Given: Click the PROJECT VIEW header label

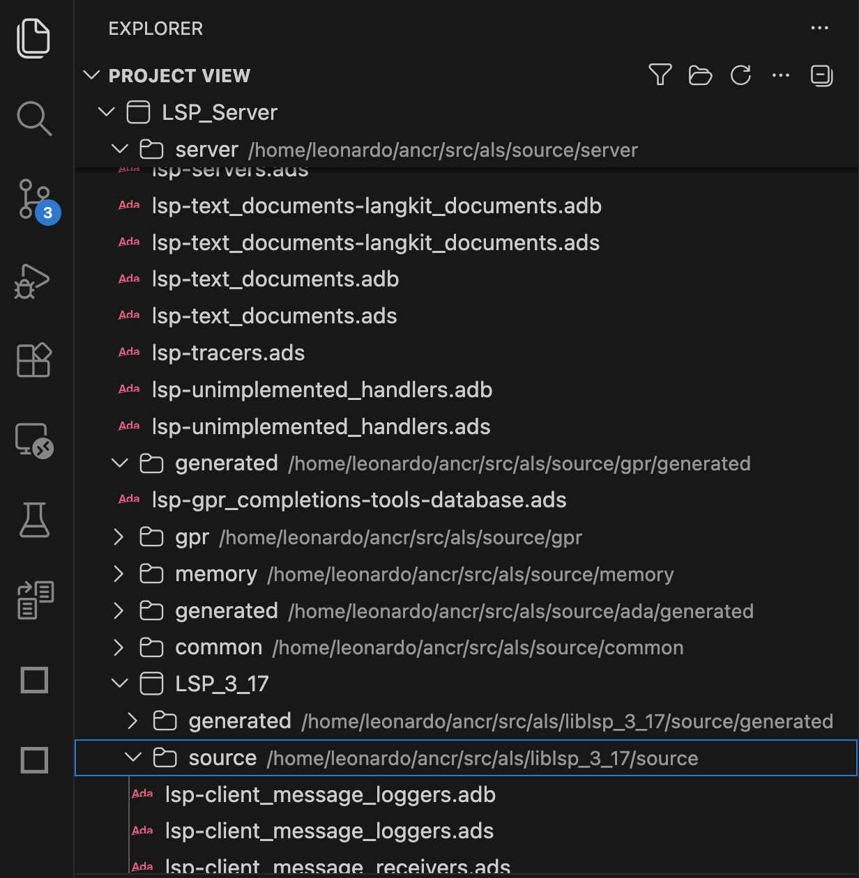Looking at the screenshot, I should click(x=179, y=75).
